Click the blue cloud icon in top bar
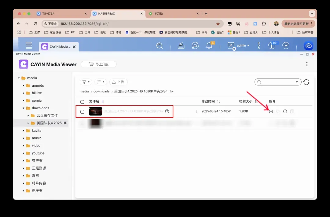This screenshot has height=217, width=330. (309, 45)
